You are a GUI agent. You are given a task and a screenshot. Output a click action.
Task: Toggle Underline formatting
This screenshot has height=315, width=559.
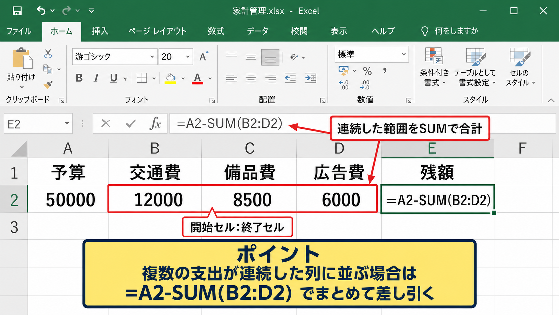coord(114,78)
